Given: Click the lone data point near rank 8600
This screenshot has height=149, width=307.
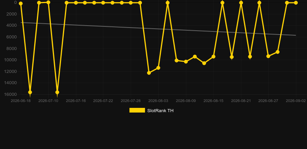Looking at the screenshot, I should (277, 52).
